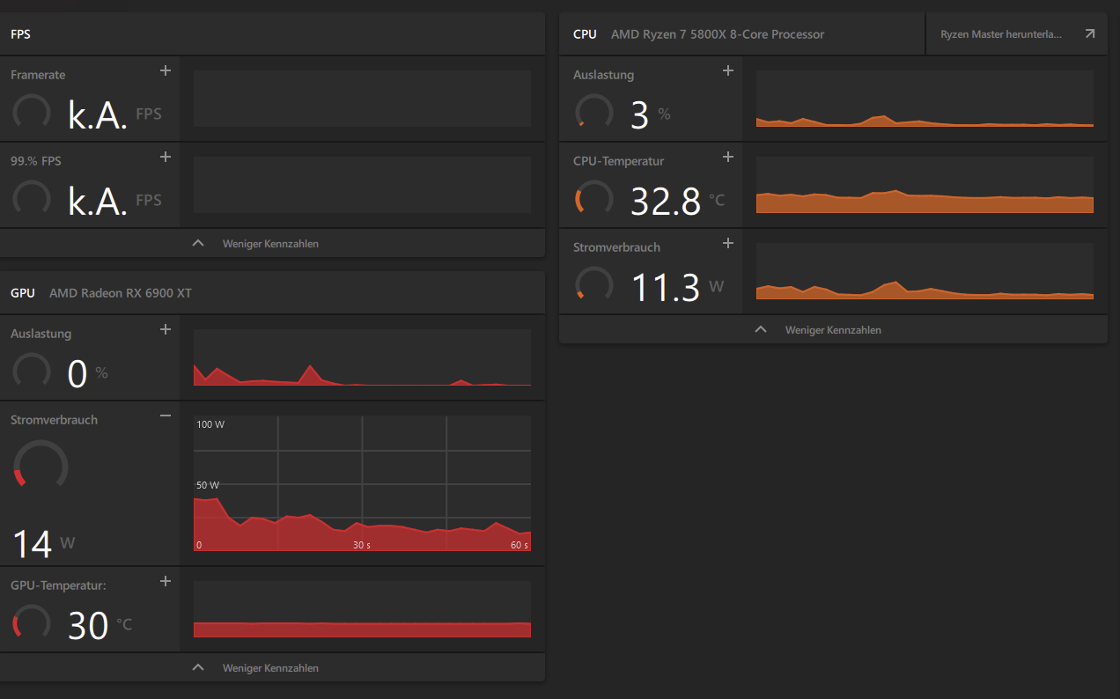
Task: Expand the 99.% FPS metric with its plus icon
Action: (166, 157)
